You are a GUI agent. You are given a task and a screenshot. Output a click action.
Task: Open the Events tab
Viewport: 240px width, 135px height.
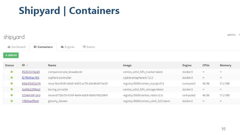pyautogui.click(x=89, y=47)
